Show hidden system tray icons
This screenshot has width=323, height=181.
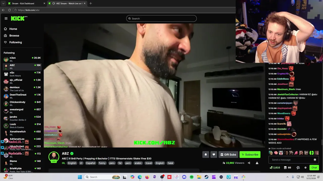click(x=287, y=177)
